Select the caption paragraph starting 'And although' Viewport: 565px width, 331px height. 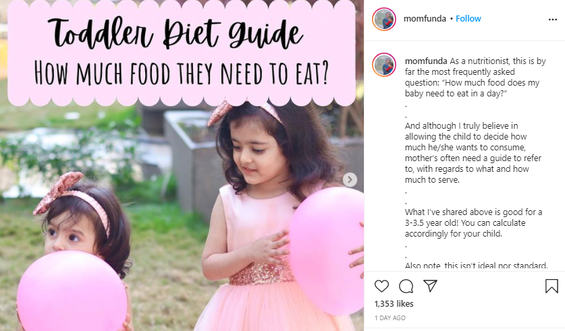click(473, 152)
